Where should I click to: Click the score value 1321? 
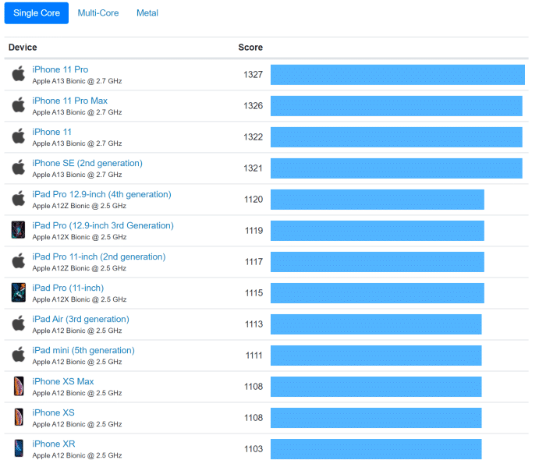[x=253, y=168]
